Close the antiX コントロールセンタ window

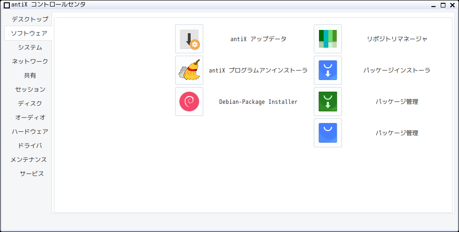[452, 5]
